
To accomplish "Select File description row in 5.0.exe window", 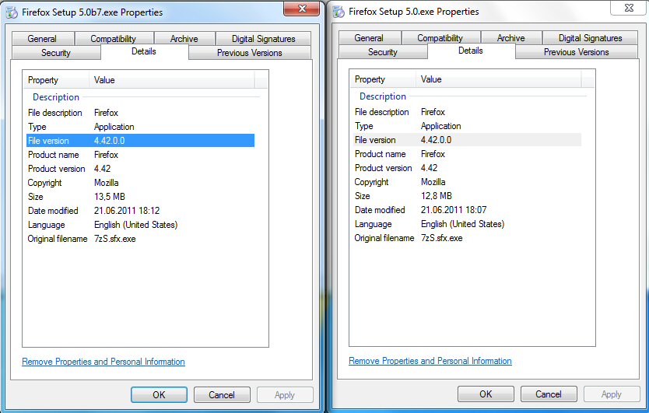I will tap(468, 112).
